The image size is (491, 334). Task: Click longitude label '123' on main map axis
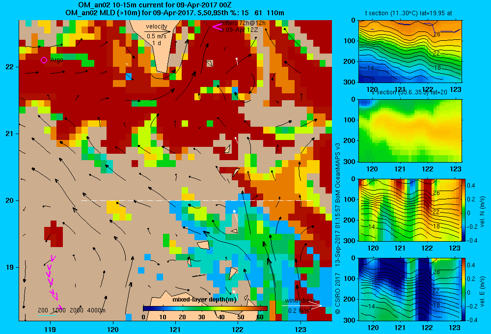point(300,329)
